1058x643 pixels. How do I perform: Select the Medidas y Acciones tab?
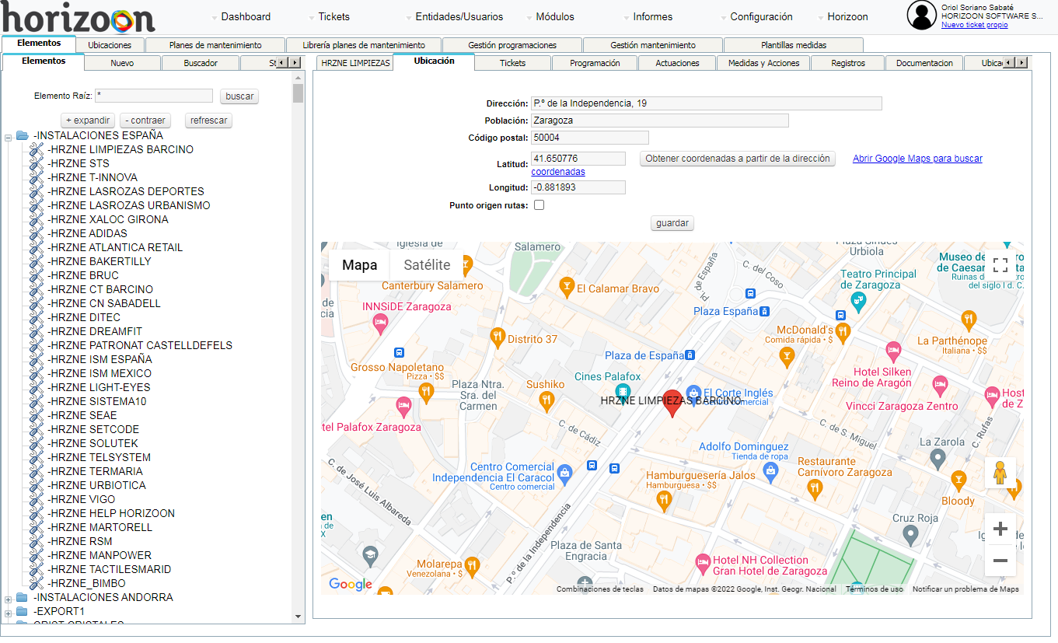(763, 63)
